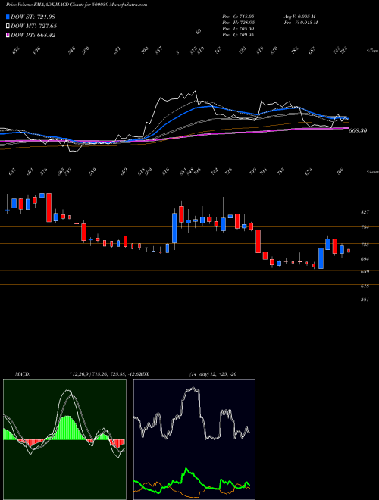The height and width of the screenshot is (500, 379).
Task: Click the 668.30 EMA end label
Action: (x=358, y=130)
